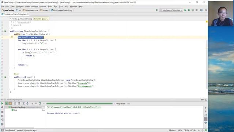Click strings breadcrumb
The image size is (234, 132).
pos(45,10)
